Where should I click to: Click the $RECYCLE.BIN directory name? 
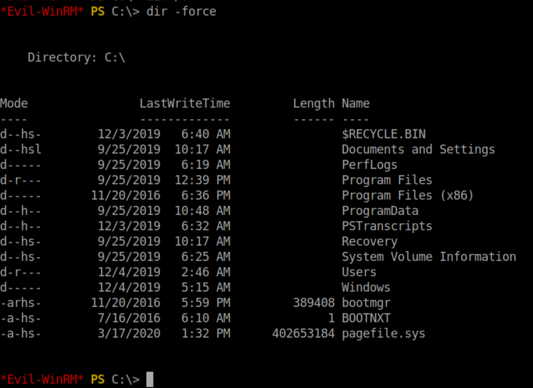383,134
